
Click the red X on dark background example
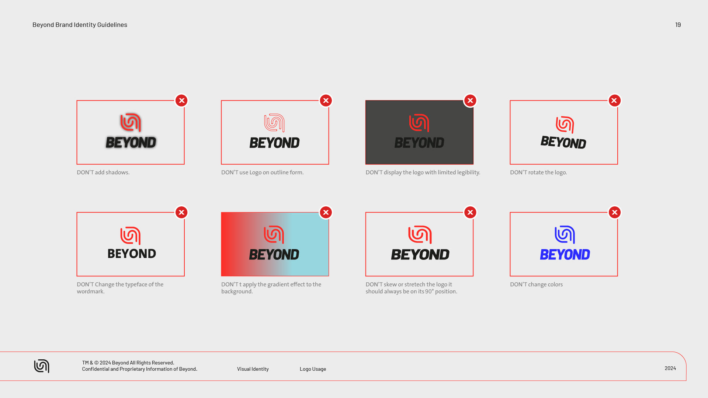[470, 101]
